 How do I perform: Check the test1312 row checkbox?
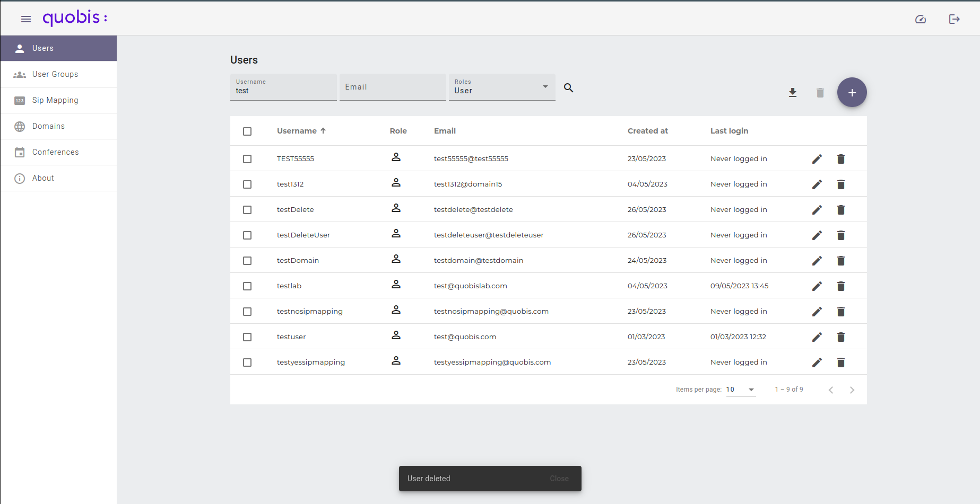point(247,184)
